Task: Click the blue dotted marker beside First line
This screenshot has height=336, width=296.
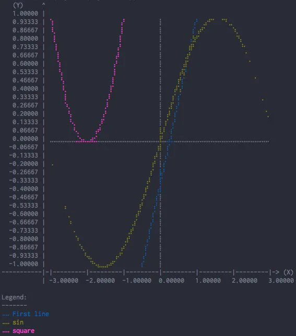Action: (x=6, y=315)
